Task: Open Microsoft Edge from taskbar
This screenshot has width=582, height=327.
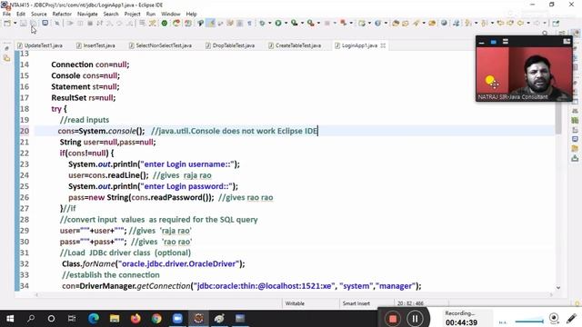Action: (93, 319)
